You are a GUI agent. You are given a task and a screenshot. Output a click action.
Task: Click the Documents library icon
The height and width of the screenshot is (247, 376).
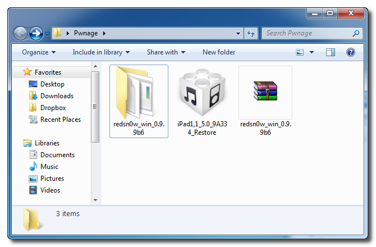[x=33, y=154]
